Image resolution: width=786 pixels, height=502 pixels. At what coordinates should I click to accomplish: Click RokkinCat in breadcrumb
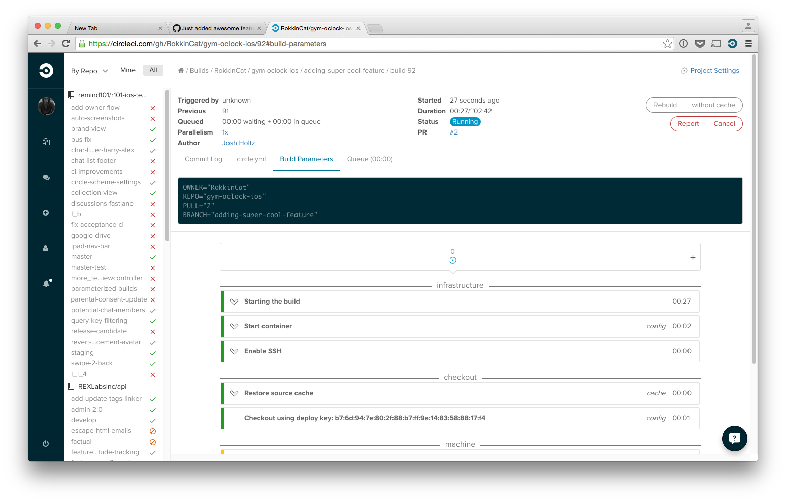coord(230,71)
